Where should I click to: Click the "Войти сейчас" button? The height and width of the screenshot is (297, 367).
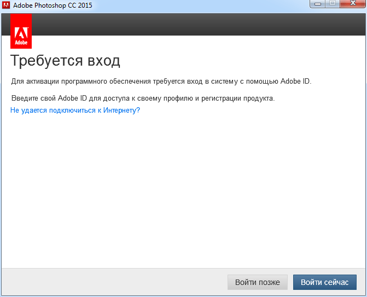click(x=325, y=282)
